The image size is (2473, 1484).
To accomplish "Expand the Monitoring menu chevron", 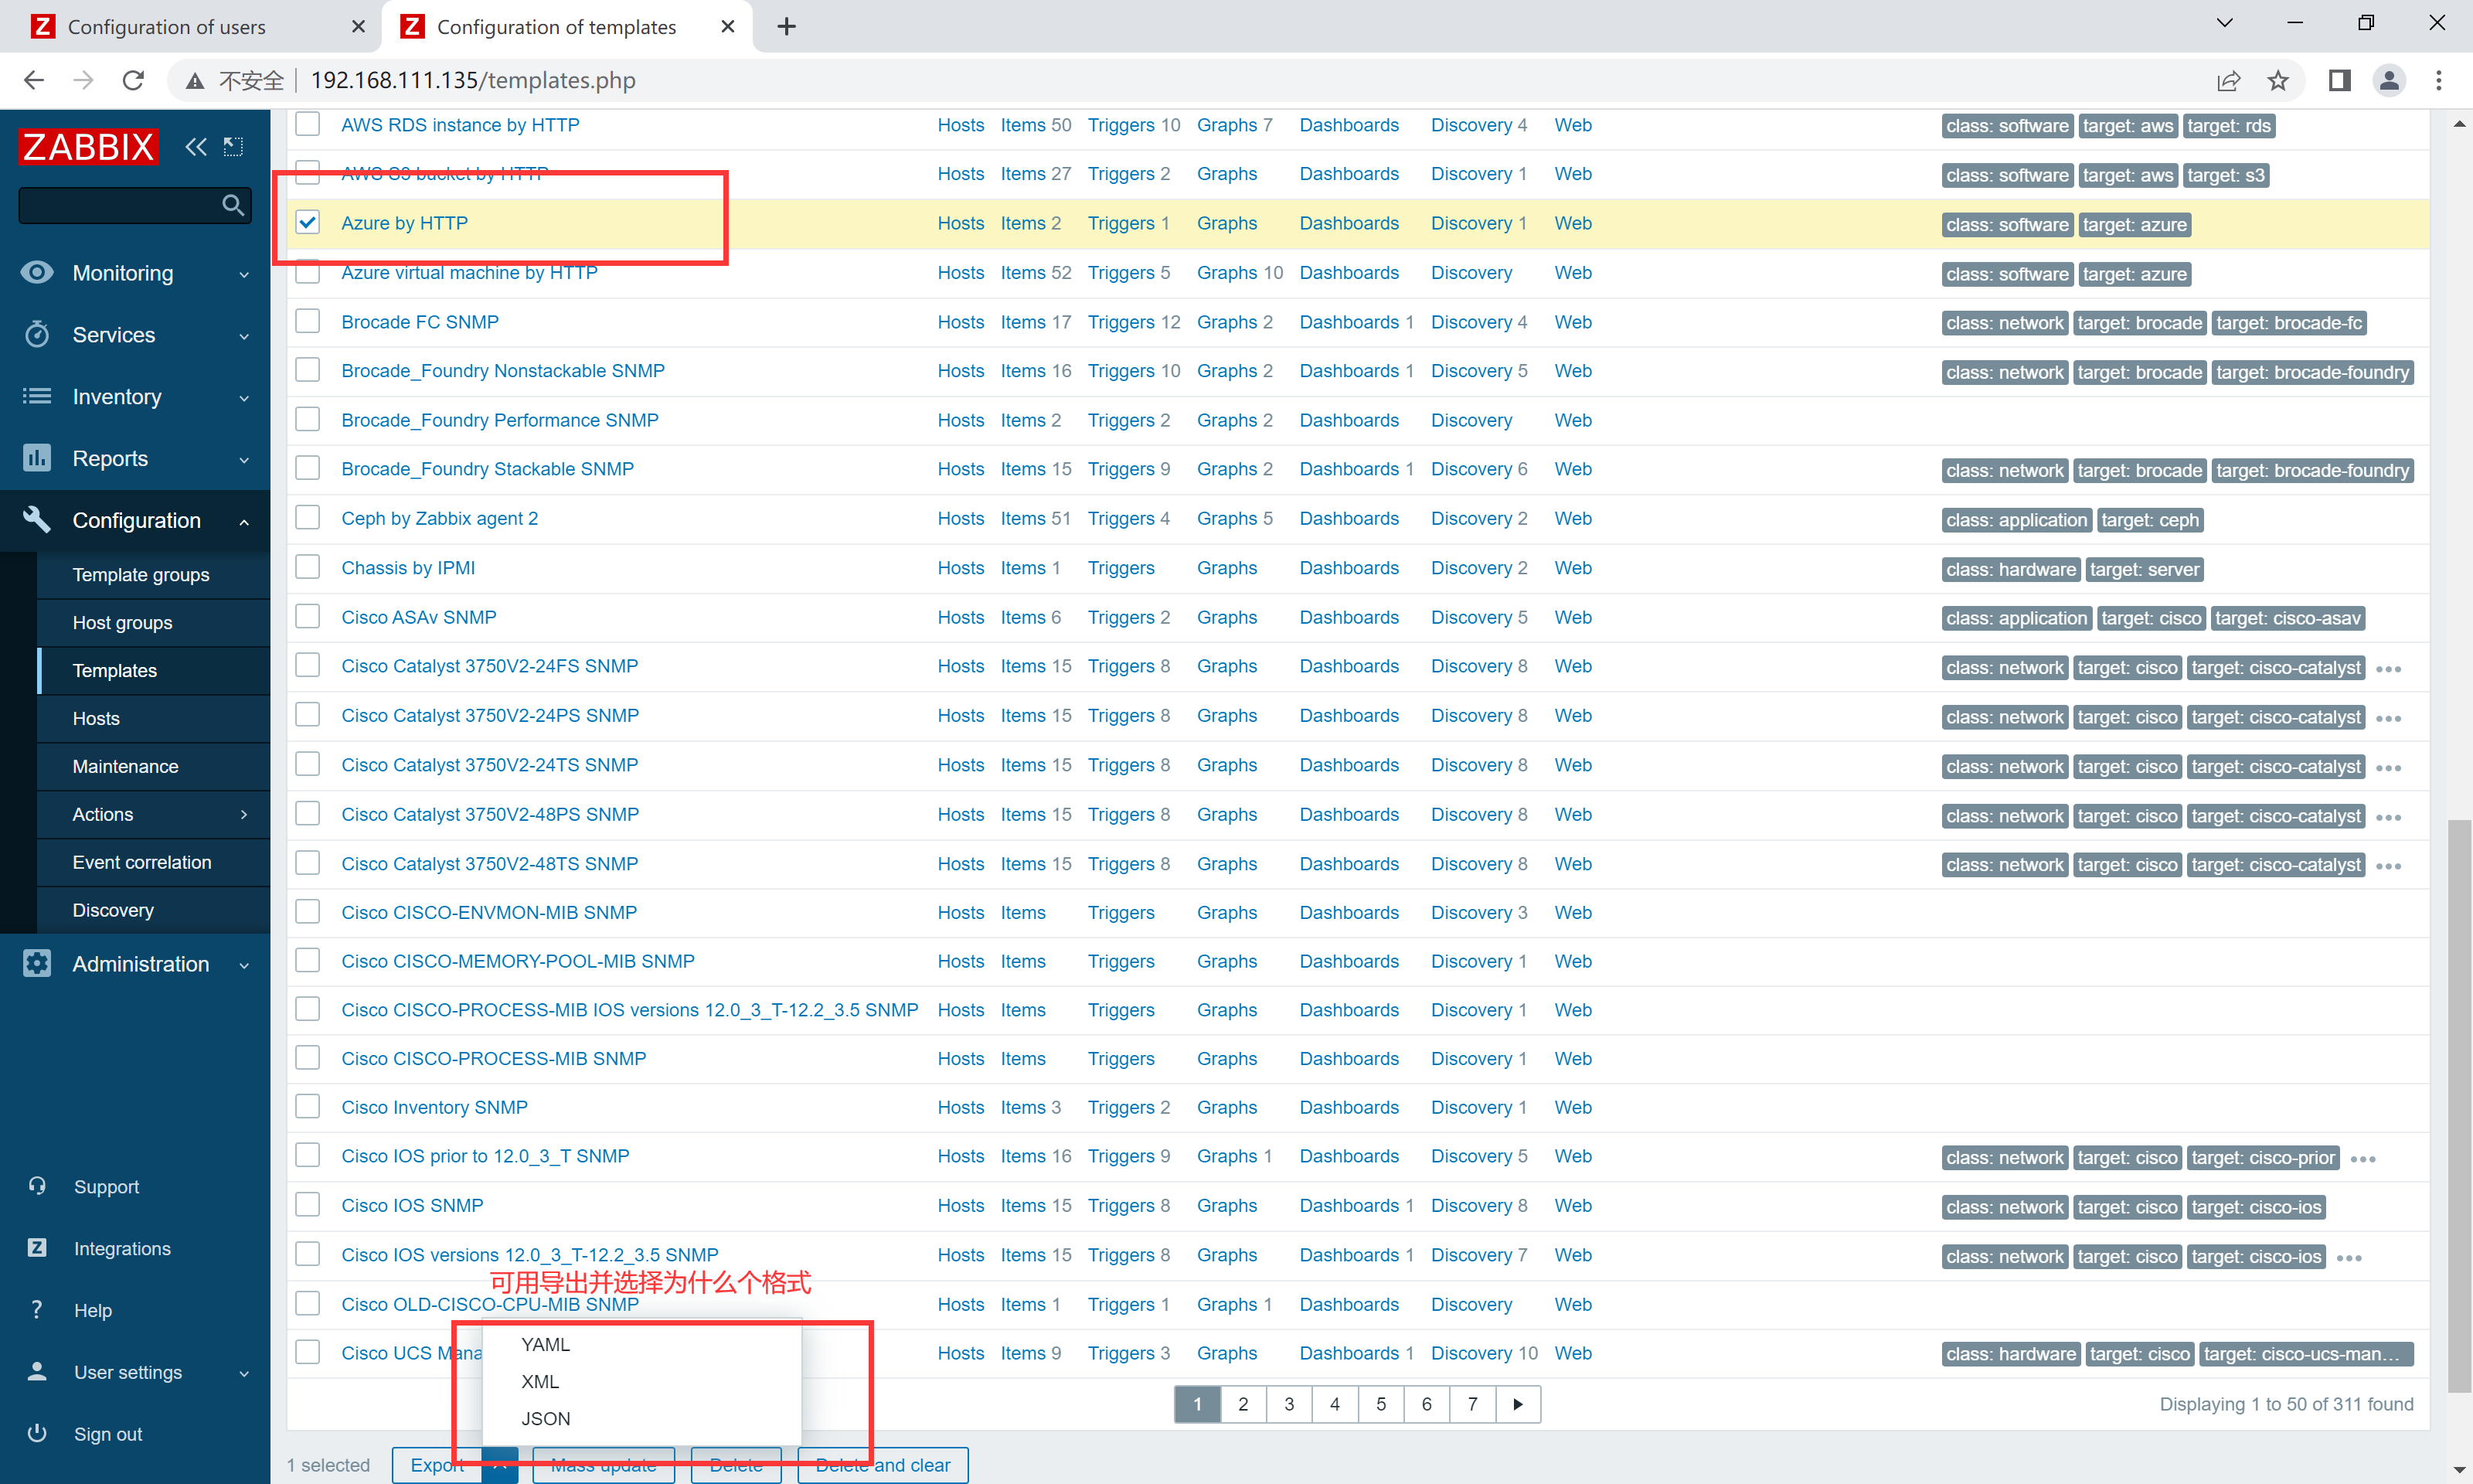I will [244, 274].
